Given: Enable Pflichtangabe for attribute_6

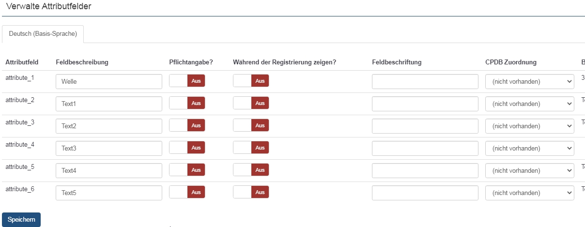Looking at the screenshot, I should (187, 192).
